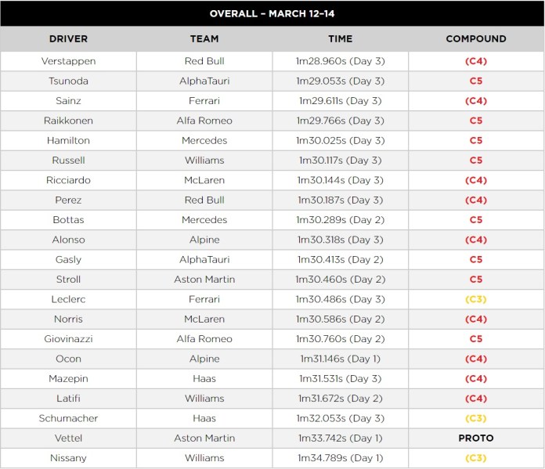Select Tsunoda in the driver column

click(68, 81)
